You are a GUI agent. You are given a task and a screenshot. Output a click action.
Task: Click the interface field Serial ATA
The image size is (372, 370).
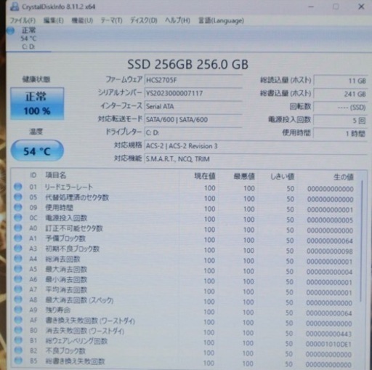coord(193,106)
